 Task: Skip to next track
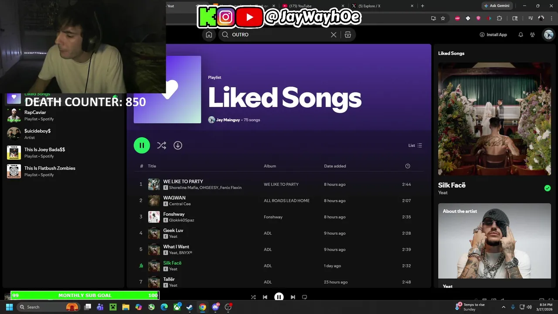click(293, 297)
